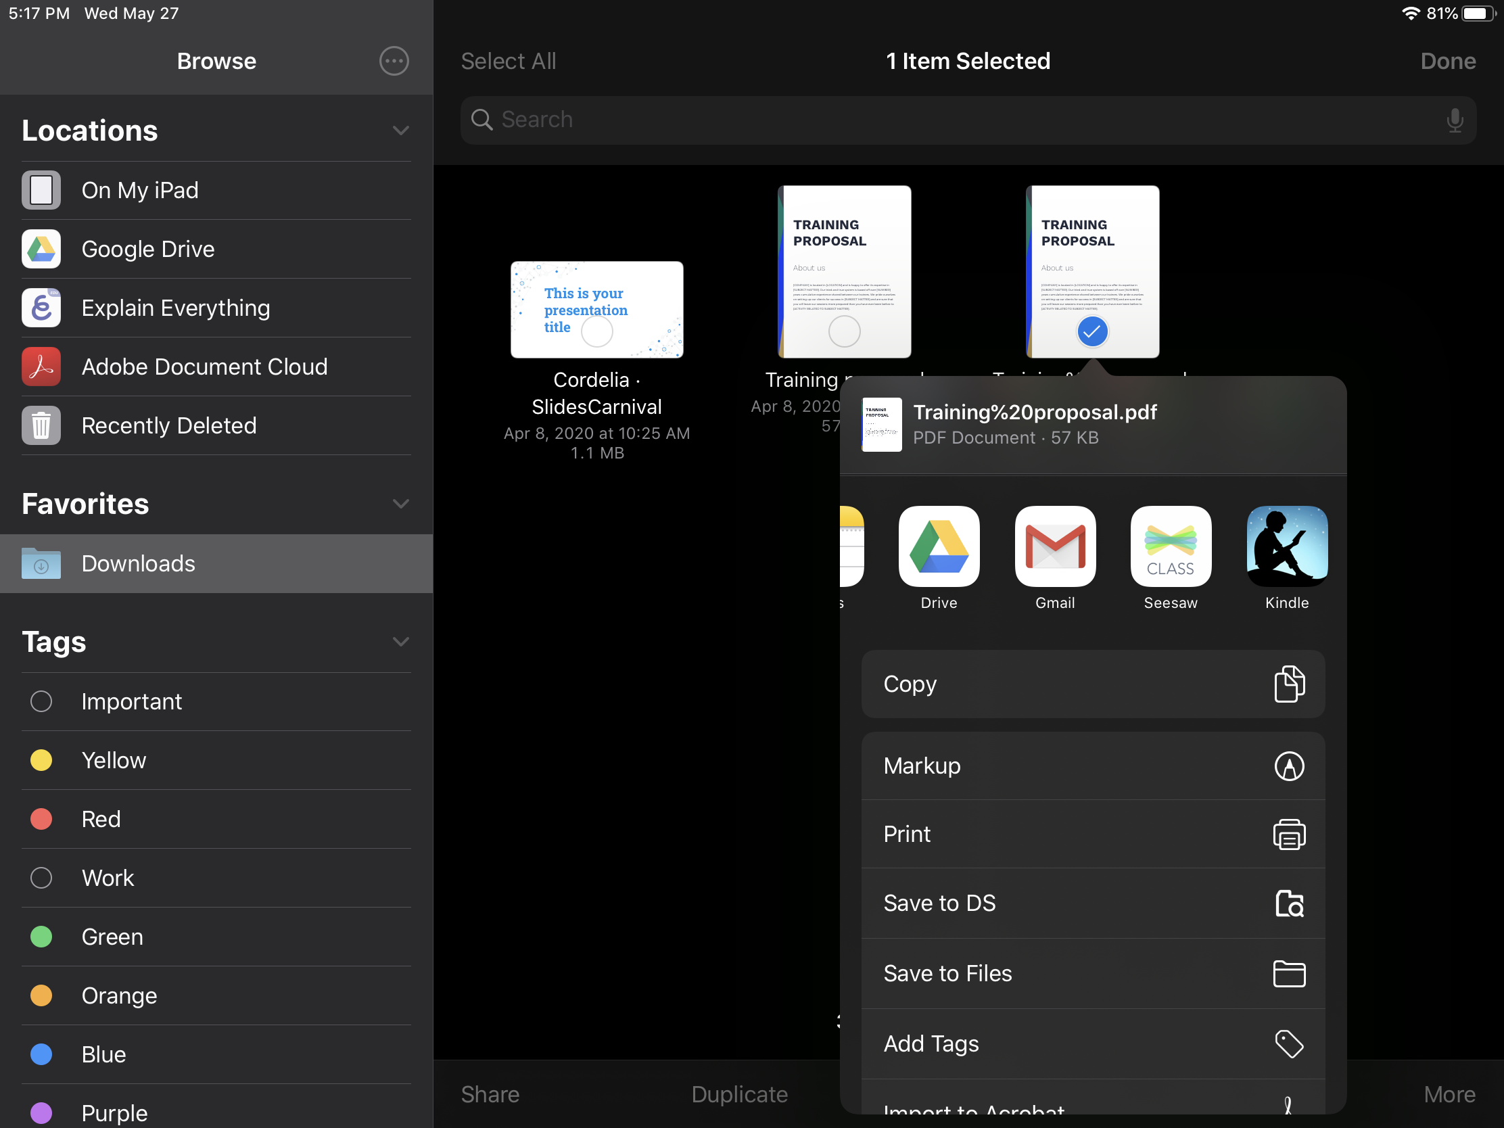Tap the Add Tags tag icon
Viewport: 1504px width, 1128px height.
tap(1289, 1044)
